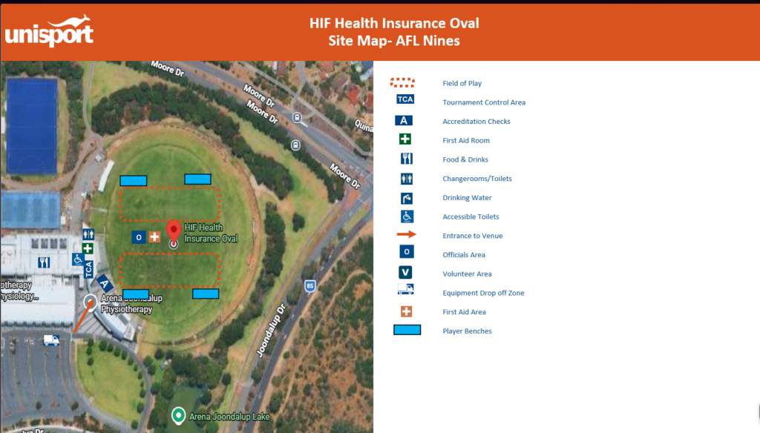The height and width of the screenshot is (433, 760).
Task: Click the 'HIF Health Insurance Oval' map label
Action: 211,233
